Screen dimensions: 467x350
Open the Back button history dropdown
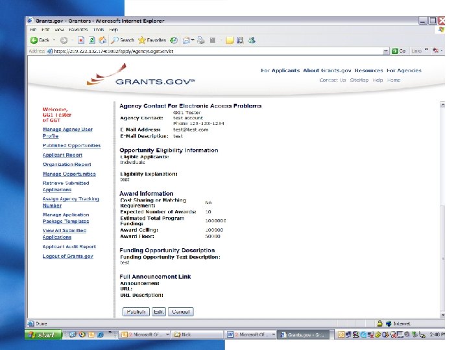(x=54, y=40)
